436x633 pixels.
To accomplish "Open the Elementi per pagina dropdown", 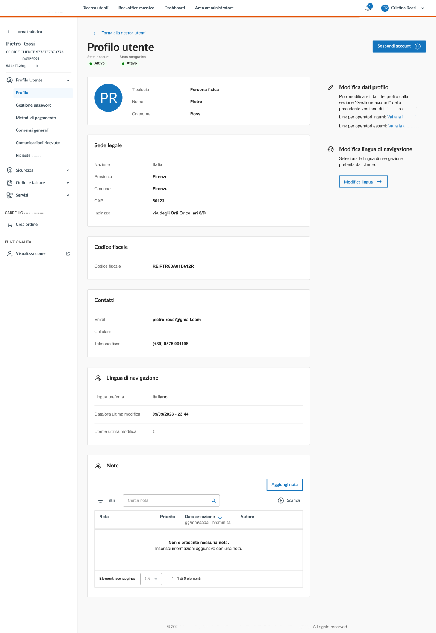I will coord(151,579).
